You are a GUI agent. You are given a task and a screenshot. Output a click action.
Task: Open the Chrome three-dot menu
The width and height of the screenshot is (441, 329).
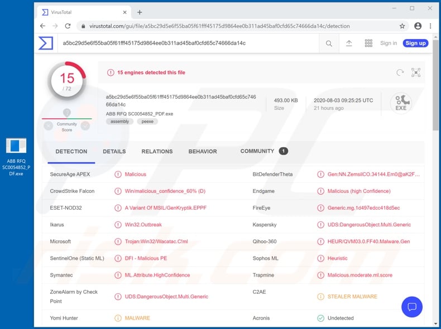[x=430, y=26]
